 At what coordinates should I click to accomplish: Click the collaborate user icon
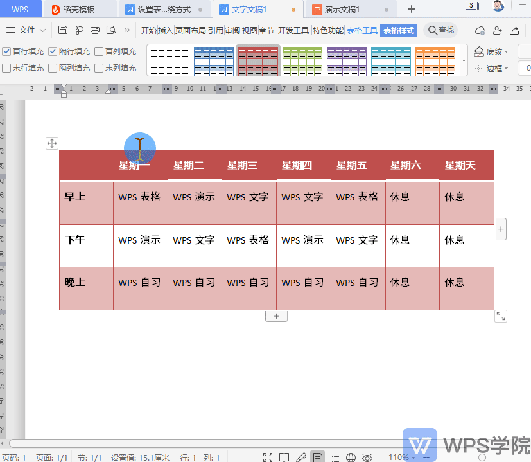[497, 30]
